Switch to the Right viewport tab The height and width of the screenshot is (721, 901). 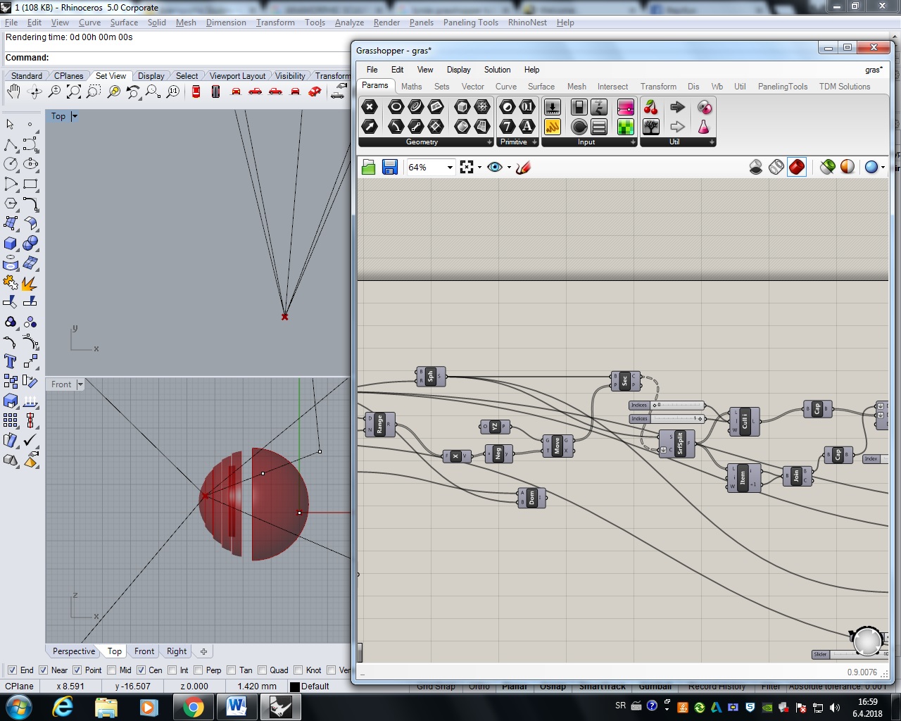[177, 651]
